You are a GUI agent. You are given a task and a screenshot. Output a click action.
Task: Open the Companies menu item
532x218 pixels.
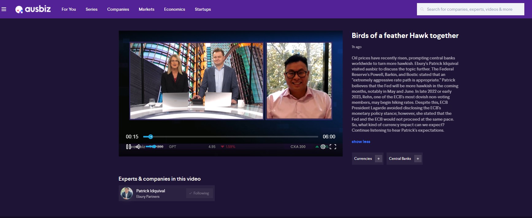[118, 9]
